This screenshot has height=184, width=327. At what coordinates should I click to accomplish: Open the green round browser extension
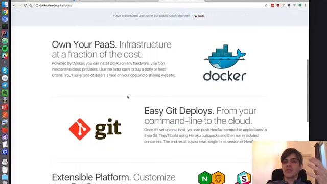point(300,5)
